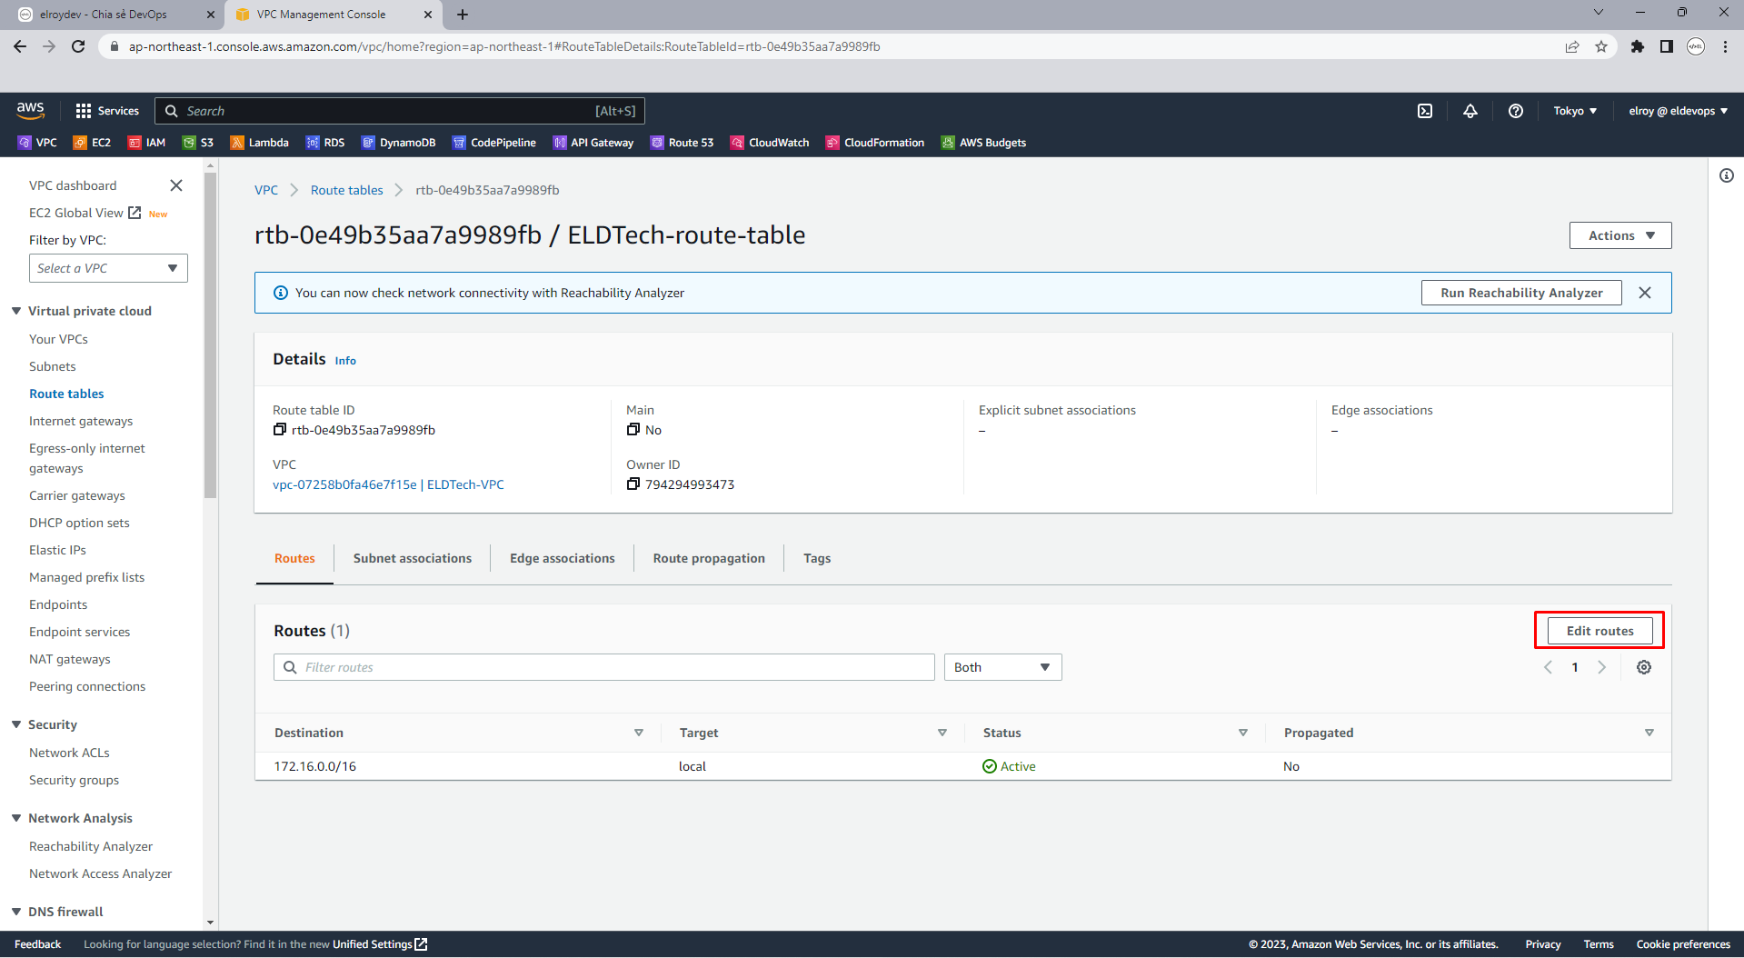
Task: Open the Actions dropdown button
Action: tap(1620, 235)
